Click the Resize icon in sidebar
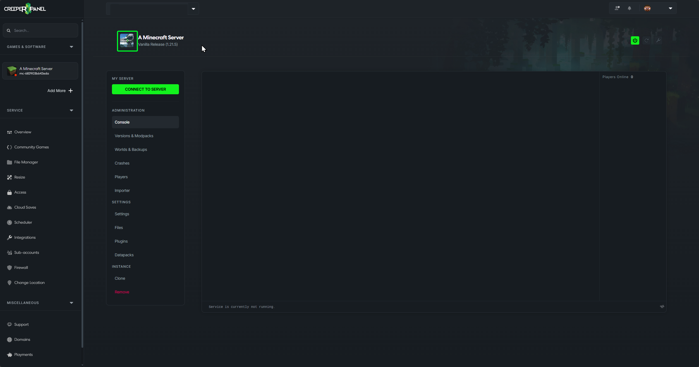The height and width of the screenshot is (367, 699). click(x=9, y=177)
